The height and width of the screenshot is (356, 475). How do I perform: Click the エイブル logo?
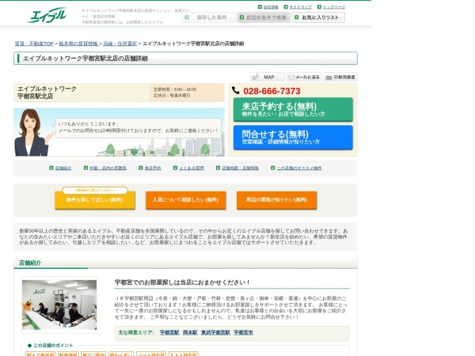[x=47, y=15]
